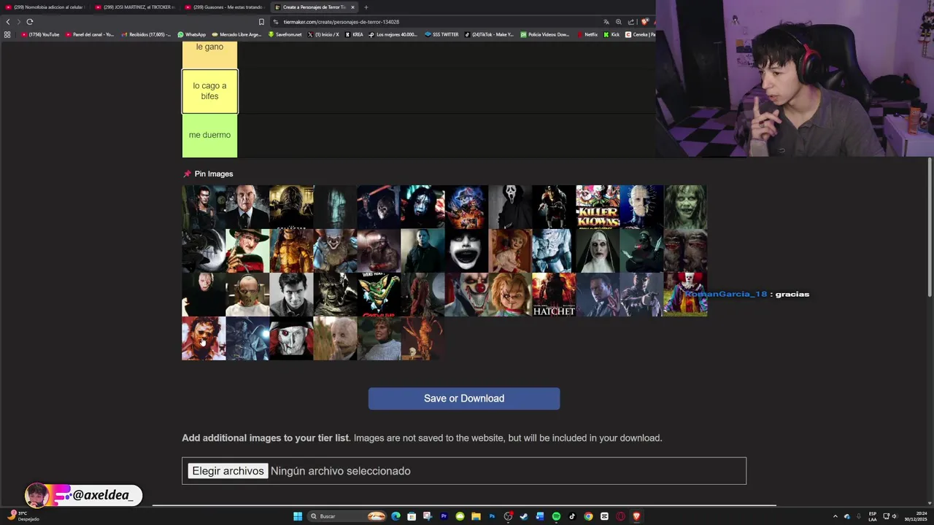The width and height of the screenshot is (934, 525).
Task: Open the Recibidos Gmail bookmark
Action: pos(146,34)
